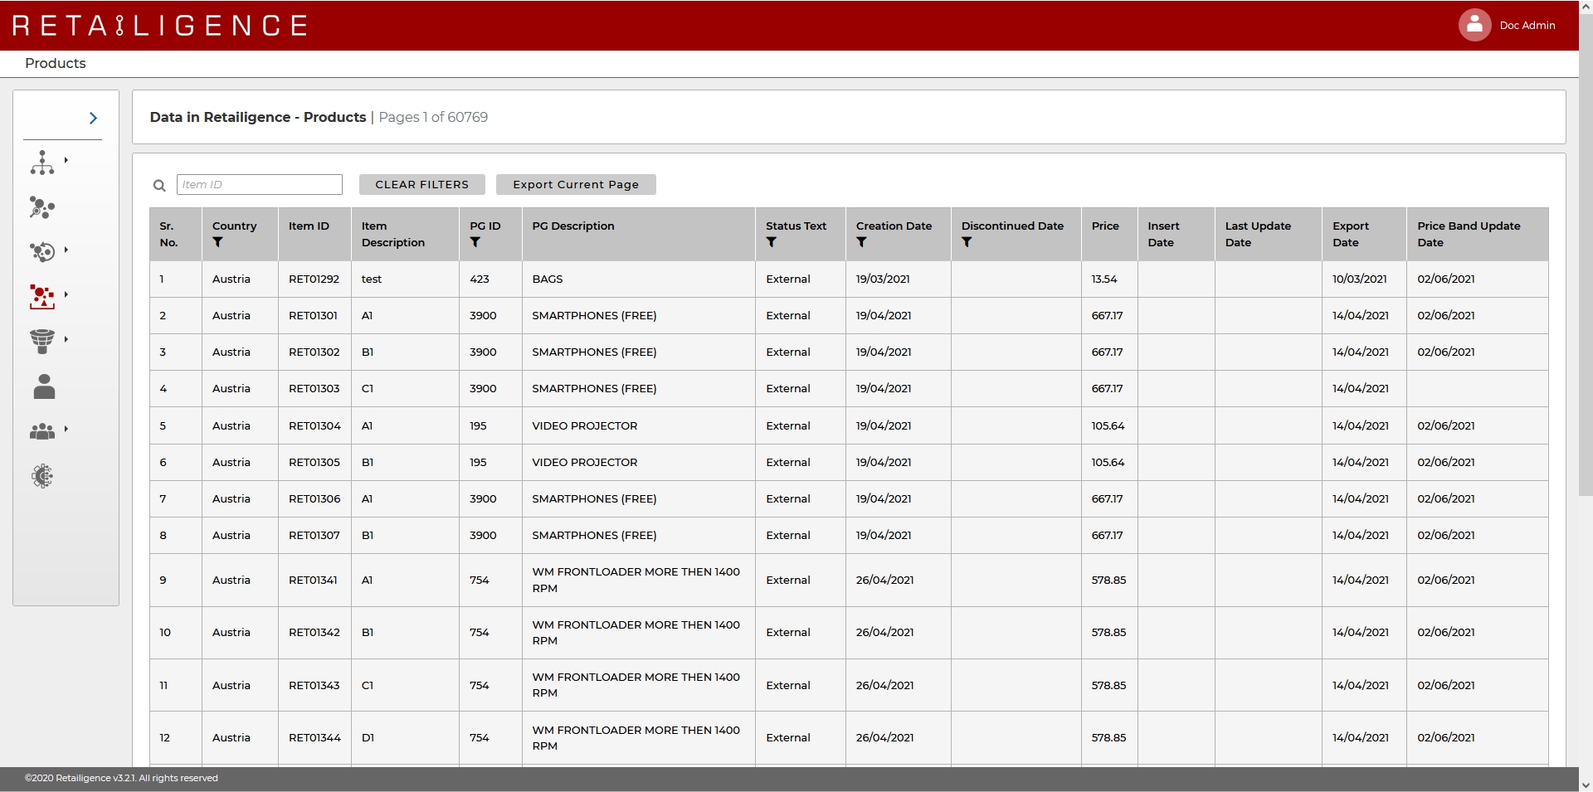
Task: Open the gear circuit settings sidebar icon
Action: pyautogui.click(x=41, y=476)
